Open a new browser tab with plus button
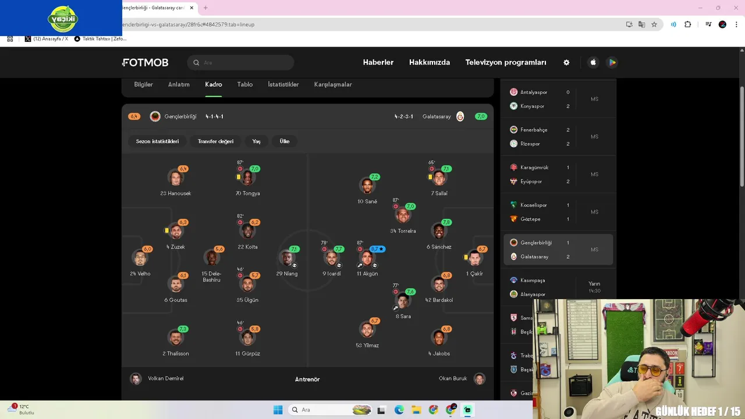This screenshot has width=745, height=419. [205, 8]
